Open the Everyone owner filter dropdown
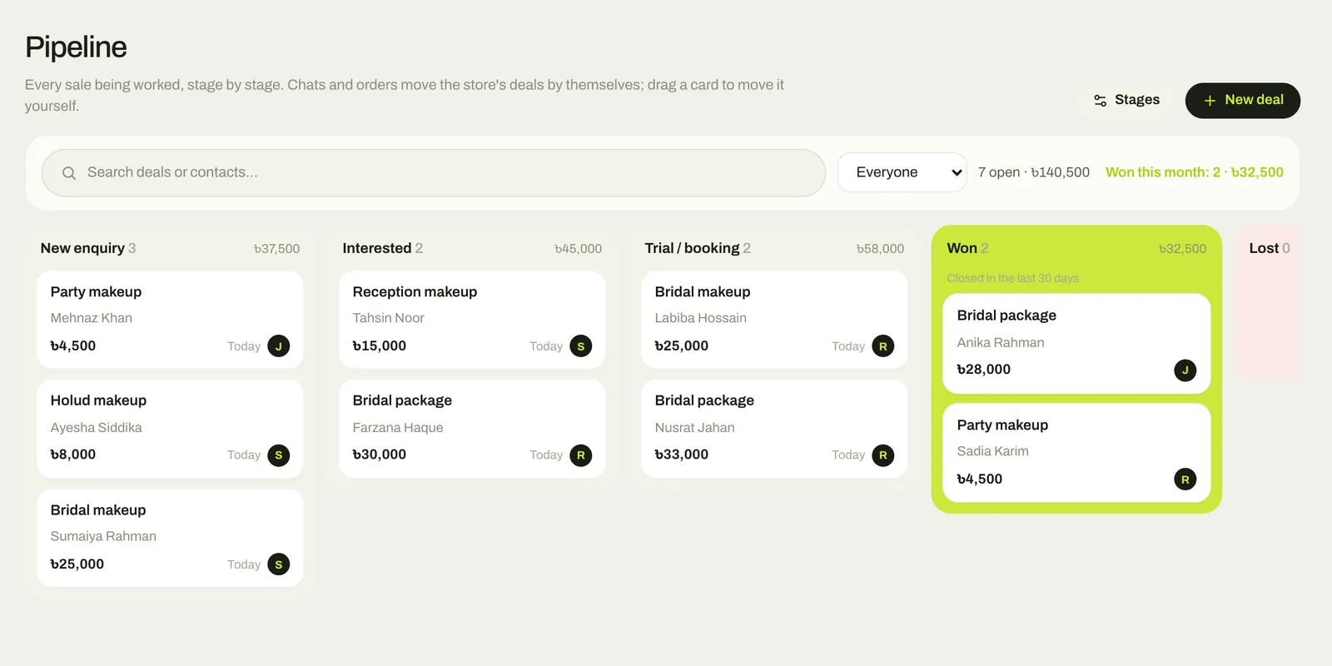Screen dimensions: 1332x666 point(902,172)
